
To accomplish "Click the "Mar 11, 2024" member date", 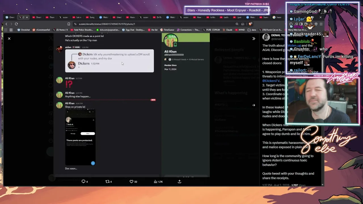I will (x=170, y=69).
